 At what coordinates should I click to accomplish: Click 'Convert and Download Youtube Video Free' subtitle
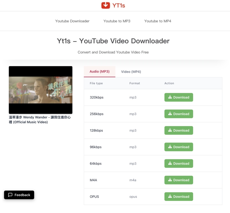[x=113, y=52]
